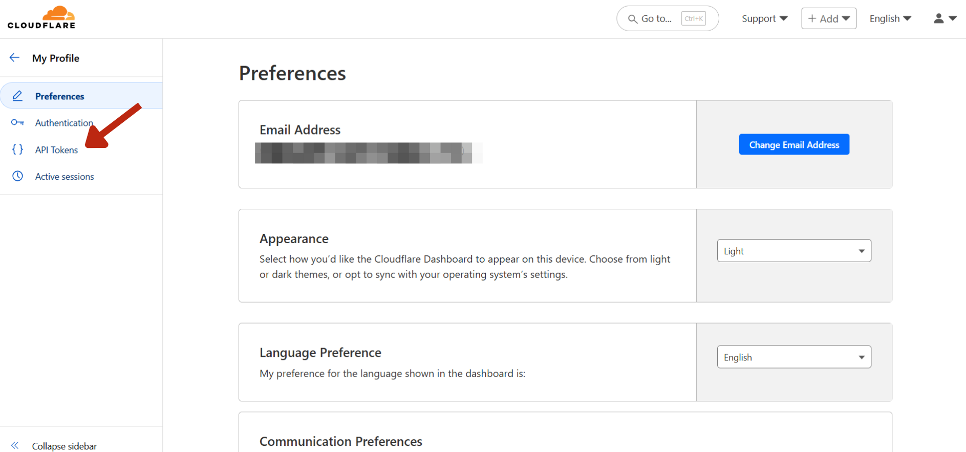Screen dimensions: 966x452
Task: Click the Cloudflare logo
Action: tap(41, 17)
